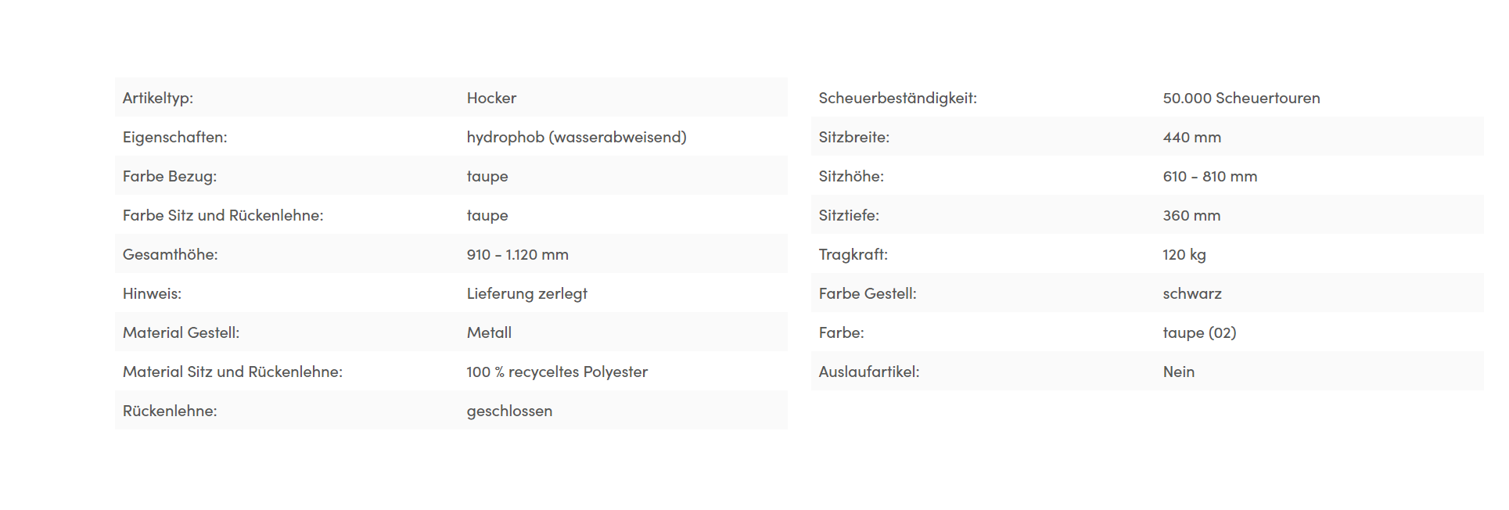
Task: Select the Rückenlehne label
Action: (x=170, y=411)
